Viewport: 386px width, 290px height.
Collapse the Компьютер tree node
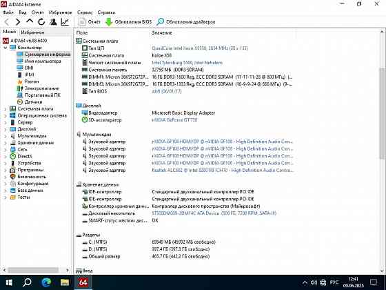(x=6, y=48)
